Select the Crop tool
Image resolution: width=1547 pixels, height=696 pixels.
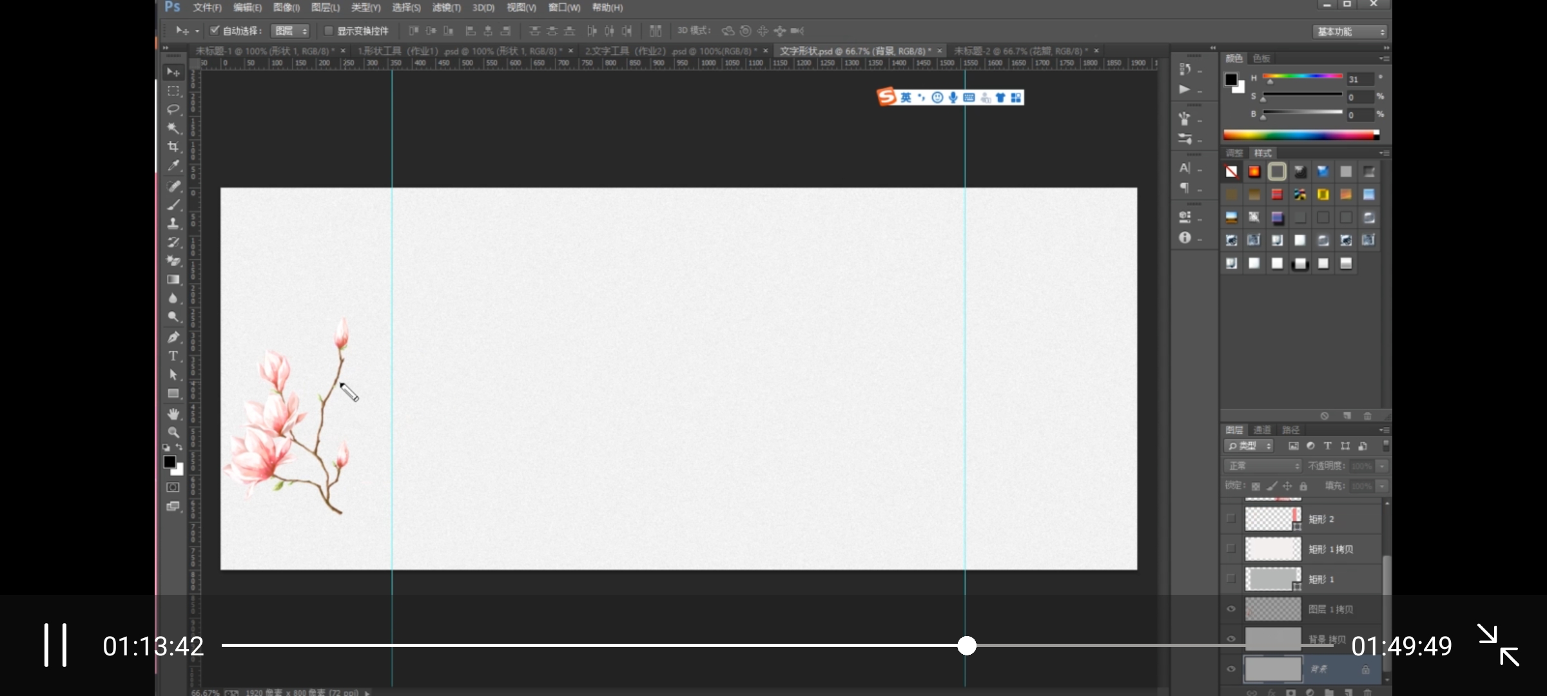(x=173, y=147)
